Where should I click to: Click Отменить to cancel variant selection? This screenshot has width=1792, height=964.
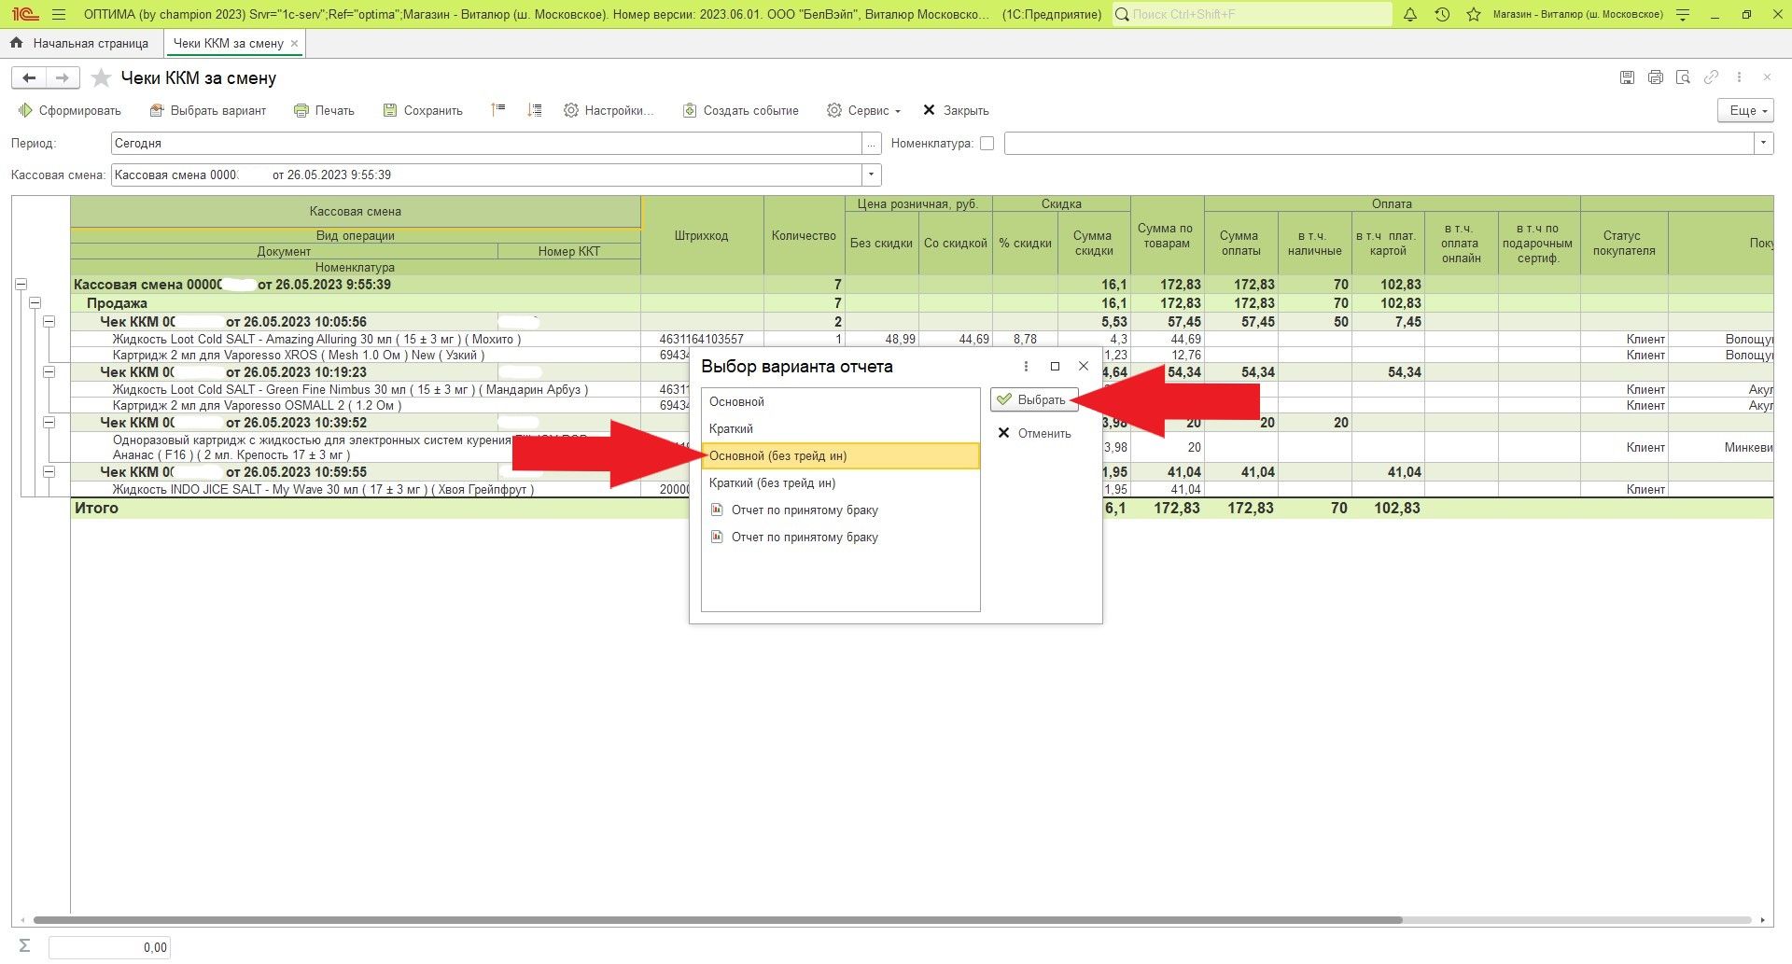click(x=1034, y=433)
